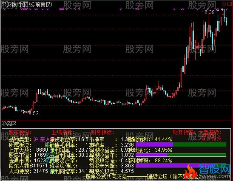Viewport: 233px width, 181px height.
Task: Click the 股东股份 section header
Action: click(20, 132)
